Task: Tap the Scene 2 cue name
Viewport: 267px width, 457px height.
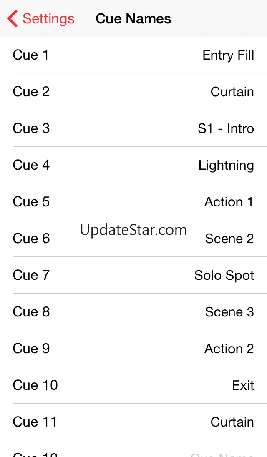Action: [x=229, y=239]
